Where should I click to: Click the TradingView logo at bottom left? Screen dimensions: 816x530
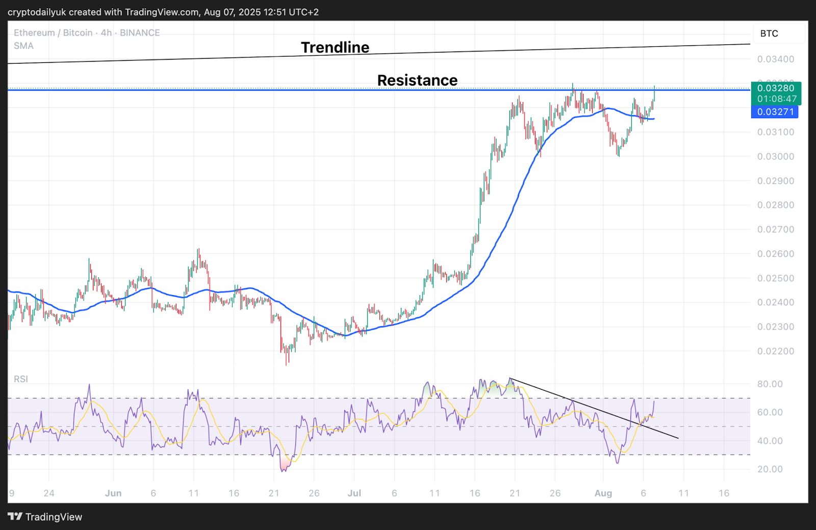(45, 517)
